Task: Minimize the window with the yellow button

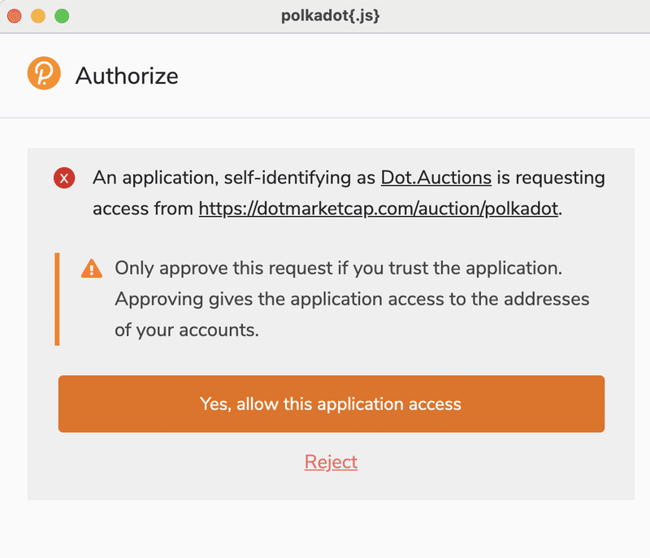Action: click(x=38, y=16)
